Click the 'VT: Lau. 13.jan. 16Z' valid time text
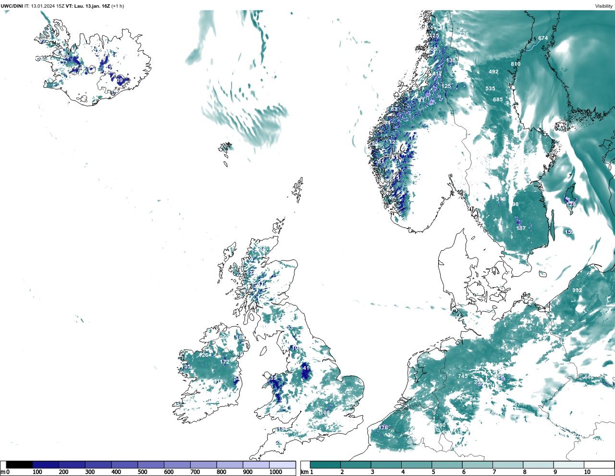The height and width of the screenshot is (476, 615). [x=88, y=6]
